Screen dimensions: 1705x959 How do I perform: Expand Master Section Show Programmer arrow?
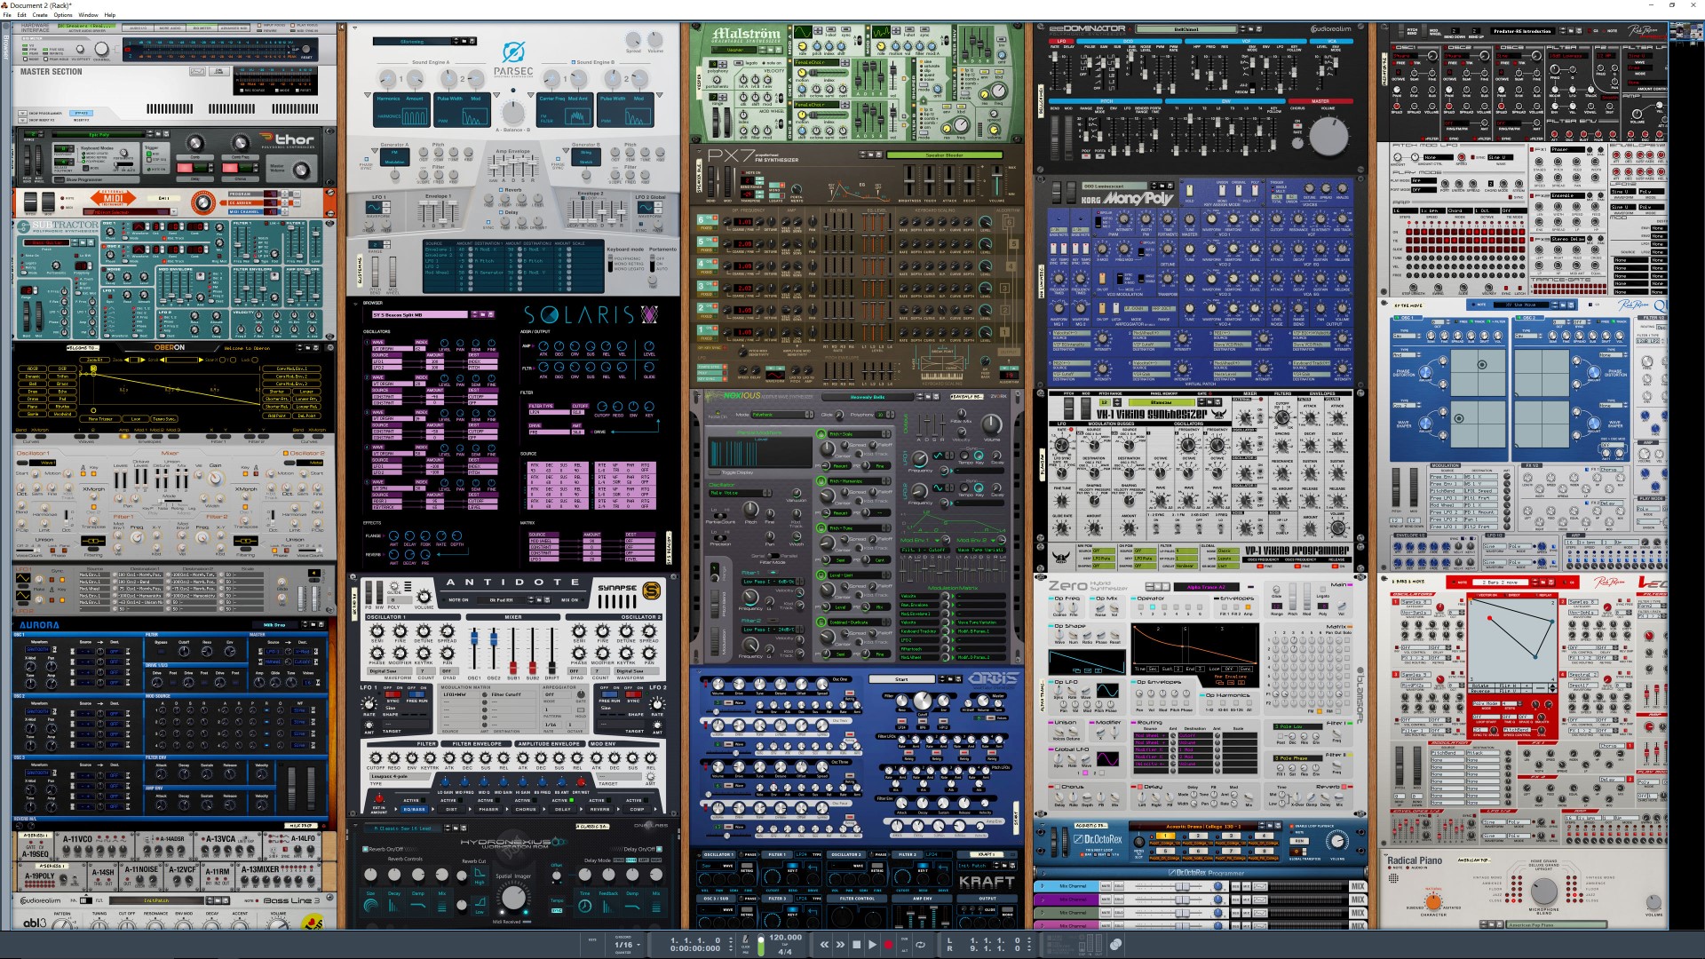[22, 113]
